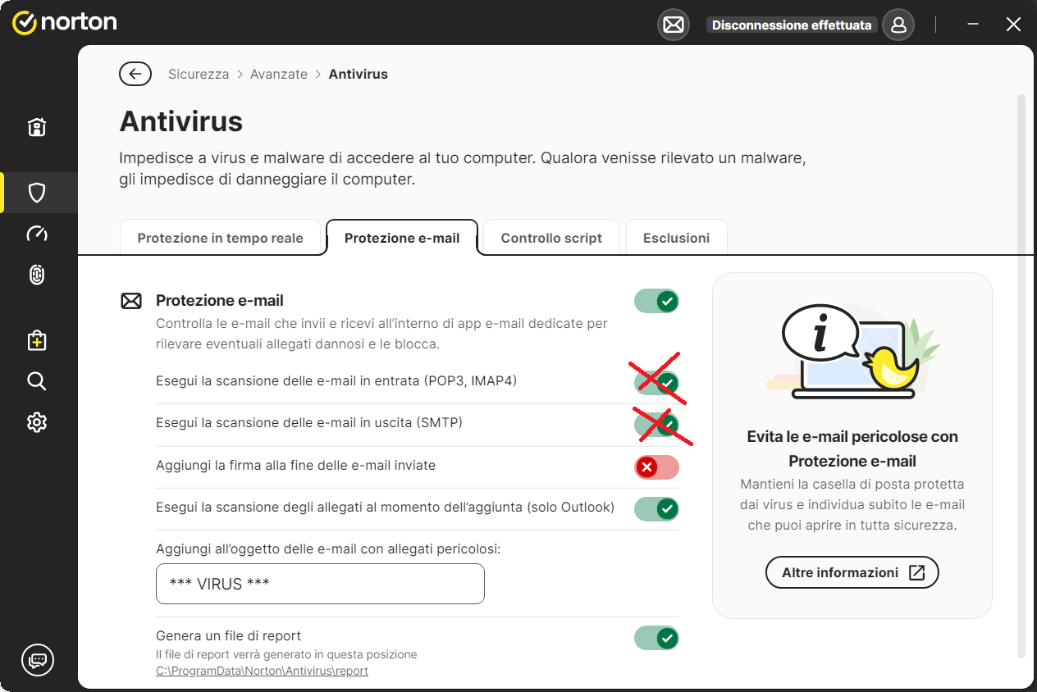Open the user account profile icon
Screen dimensions: 1037x692
[x=898, y=25]
